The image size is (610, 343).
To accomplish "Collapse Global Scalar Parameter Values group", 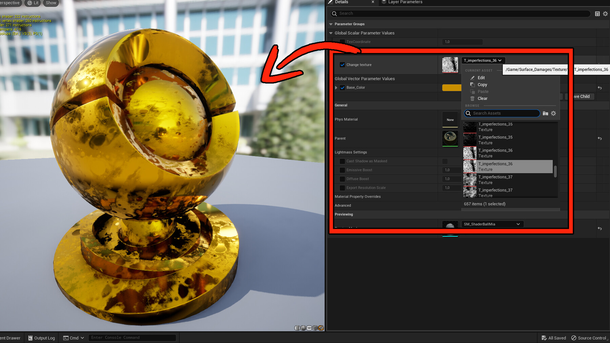I will coord(331,33).
